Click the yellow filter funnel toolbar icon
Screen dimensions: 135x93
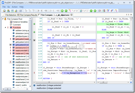point(108,11)
